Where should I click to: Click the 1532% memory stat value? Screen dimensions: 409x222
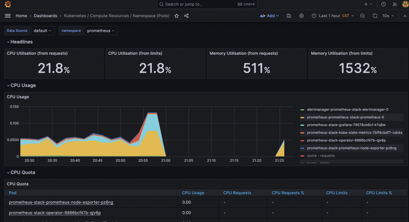357,68
